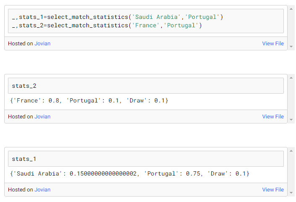The width and height of the screenshot is (296, 202).
Task: Click the 'Saudi Arabia' string in code line one
Action: click(x=157, y=17)
